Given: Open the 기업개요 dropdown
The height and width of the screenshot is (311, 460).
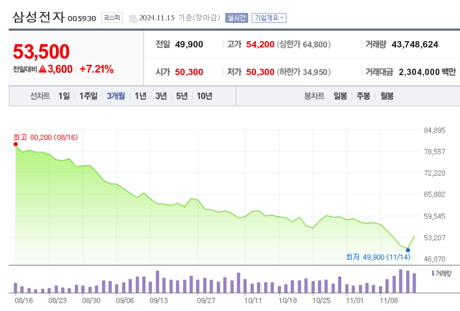Looking at the screenshot, I should click(269, 18).
